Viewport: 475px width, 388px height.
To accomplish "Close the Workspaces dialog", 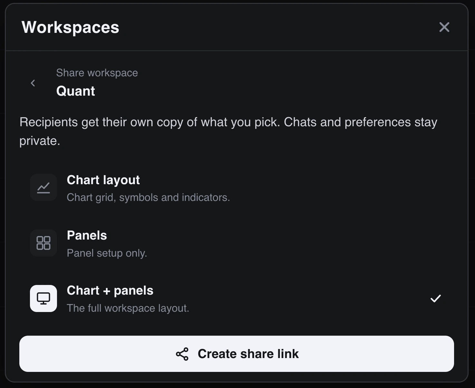I will pyautogui.click(x=444, y=27).
